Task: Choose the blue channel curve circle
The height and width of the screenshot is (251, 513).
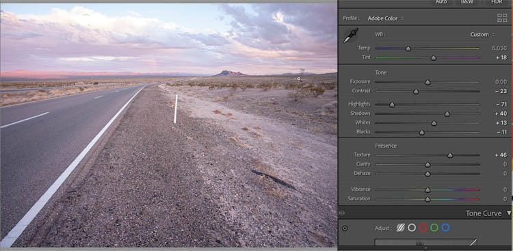Action: pyautogui.click(x=445, y=228)
